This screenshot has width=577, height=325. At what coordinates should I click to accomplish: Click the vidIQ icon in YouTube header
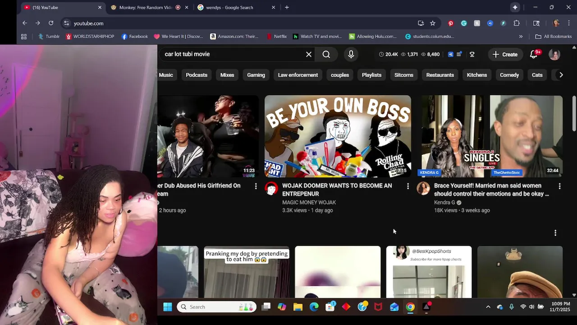tap(450, 54)
